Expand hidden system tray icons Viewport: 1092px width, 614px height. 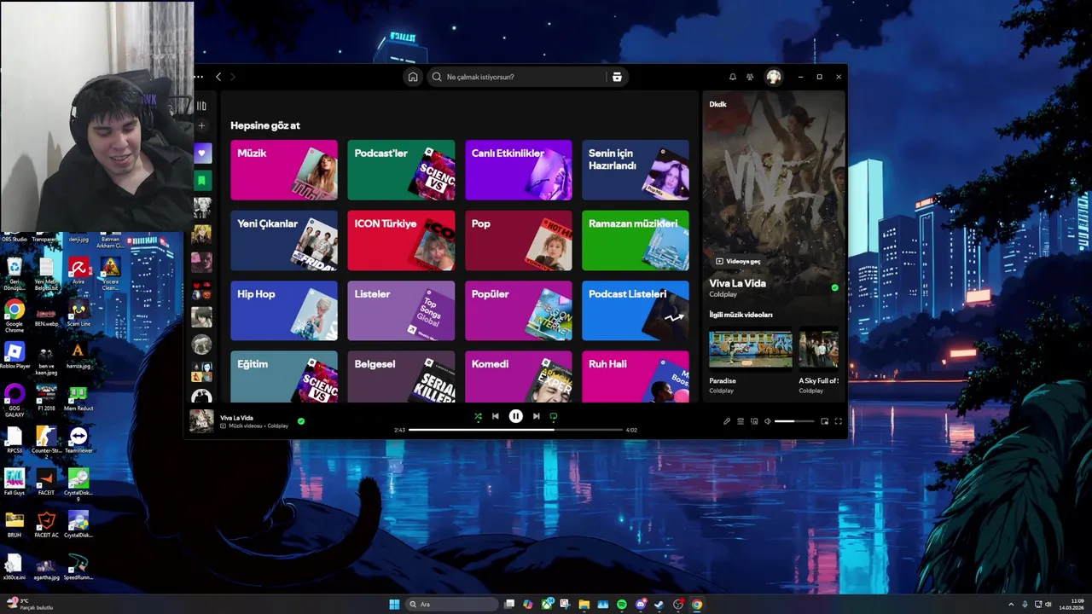pyautogui.click(x=1012, y=605)
